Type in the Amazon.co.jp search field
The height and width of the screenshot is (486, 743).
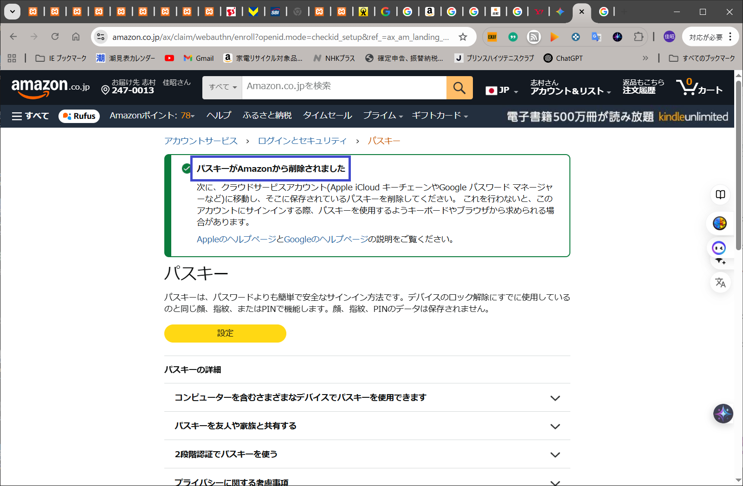tap(343, 87)
